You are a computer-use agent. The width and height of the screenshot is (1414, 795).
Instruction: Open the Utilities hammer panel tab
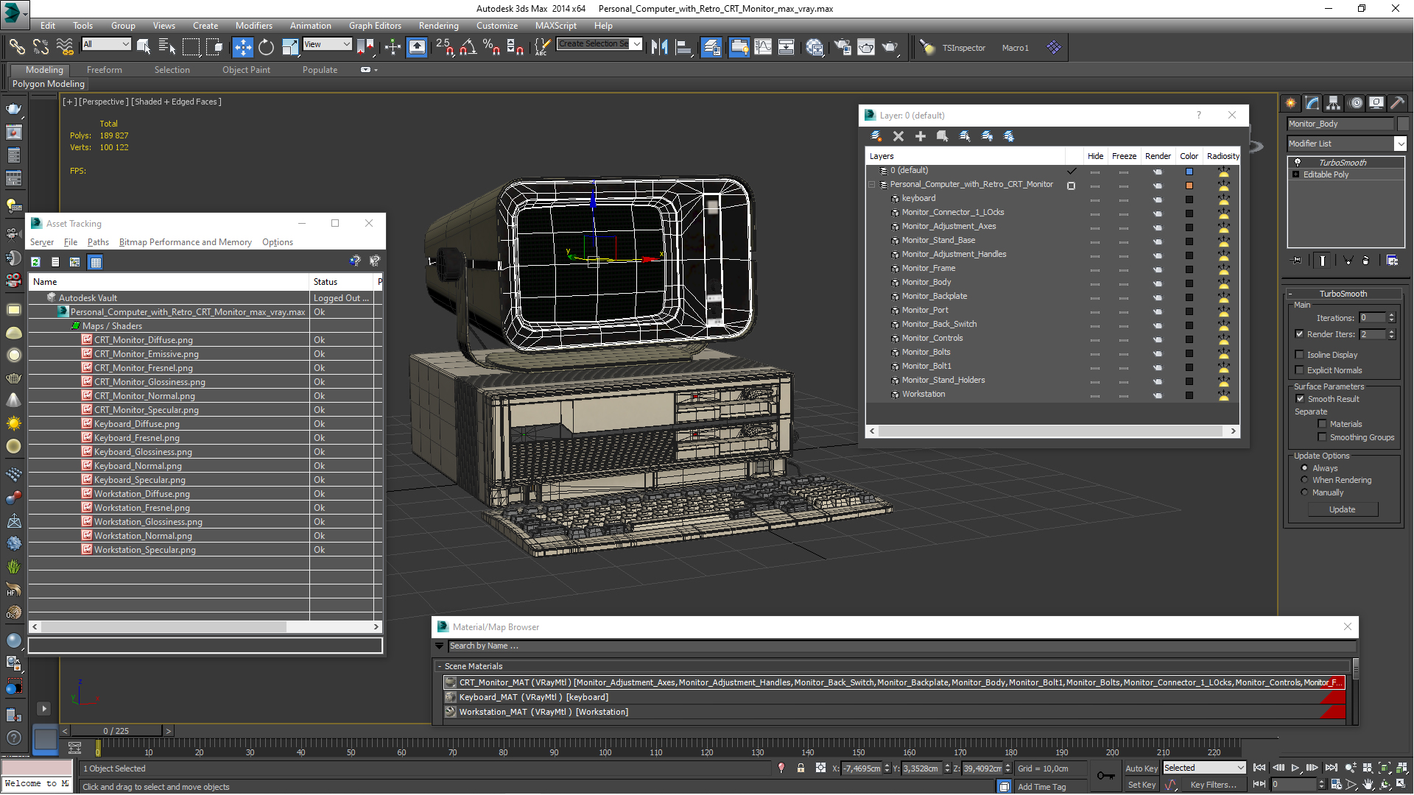(1397, 103)
